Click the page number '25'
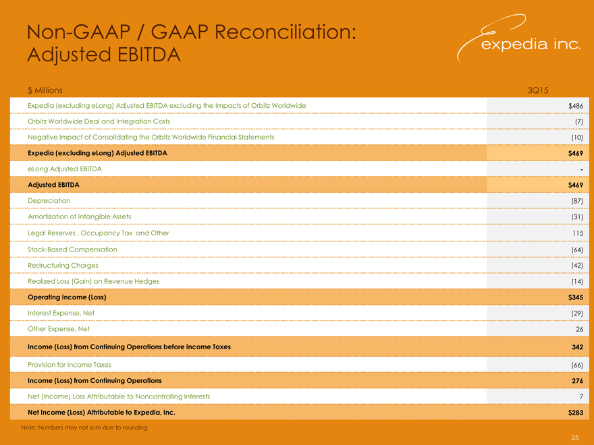Viewport: 594px width, 445px height. [x=575, y=438]
